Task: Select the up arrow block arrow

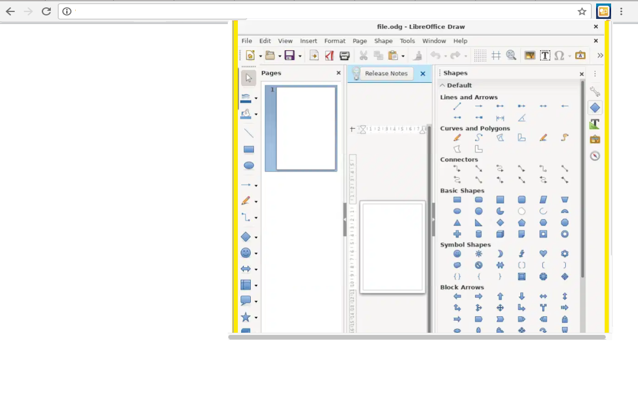Action: click(500, 296)
